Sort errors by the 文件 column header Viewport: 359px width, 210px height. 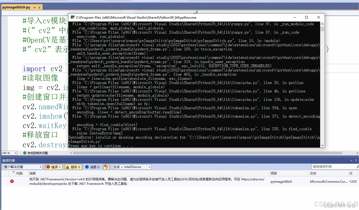313,174
